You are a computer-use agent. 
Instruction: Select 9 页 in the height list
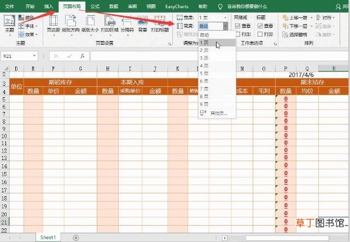[x=217, y=104]
